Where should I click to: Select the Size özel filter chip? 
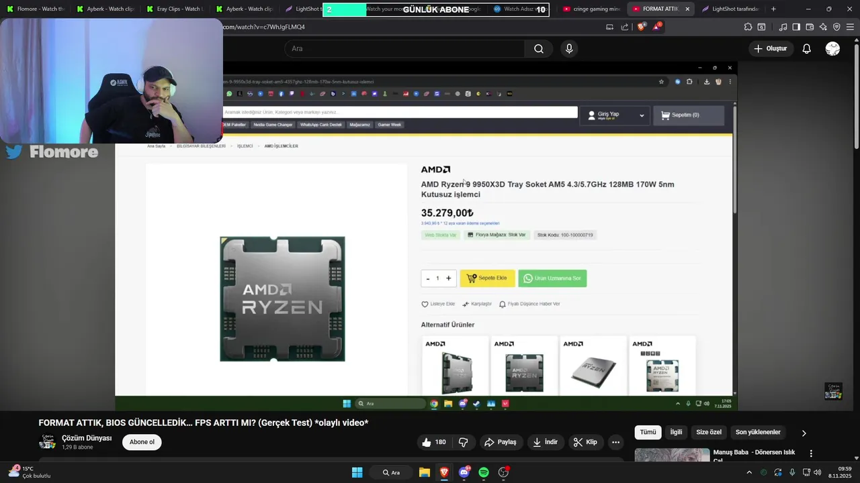(x=709, y=433)
